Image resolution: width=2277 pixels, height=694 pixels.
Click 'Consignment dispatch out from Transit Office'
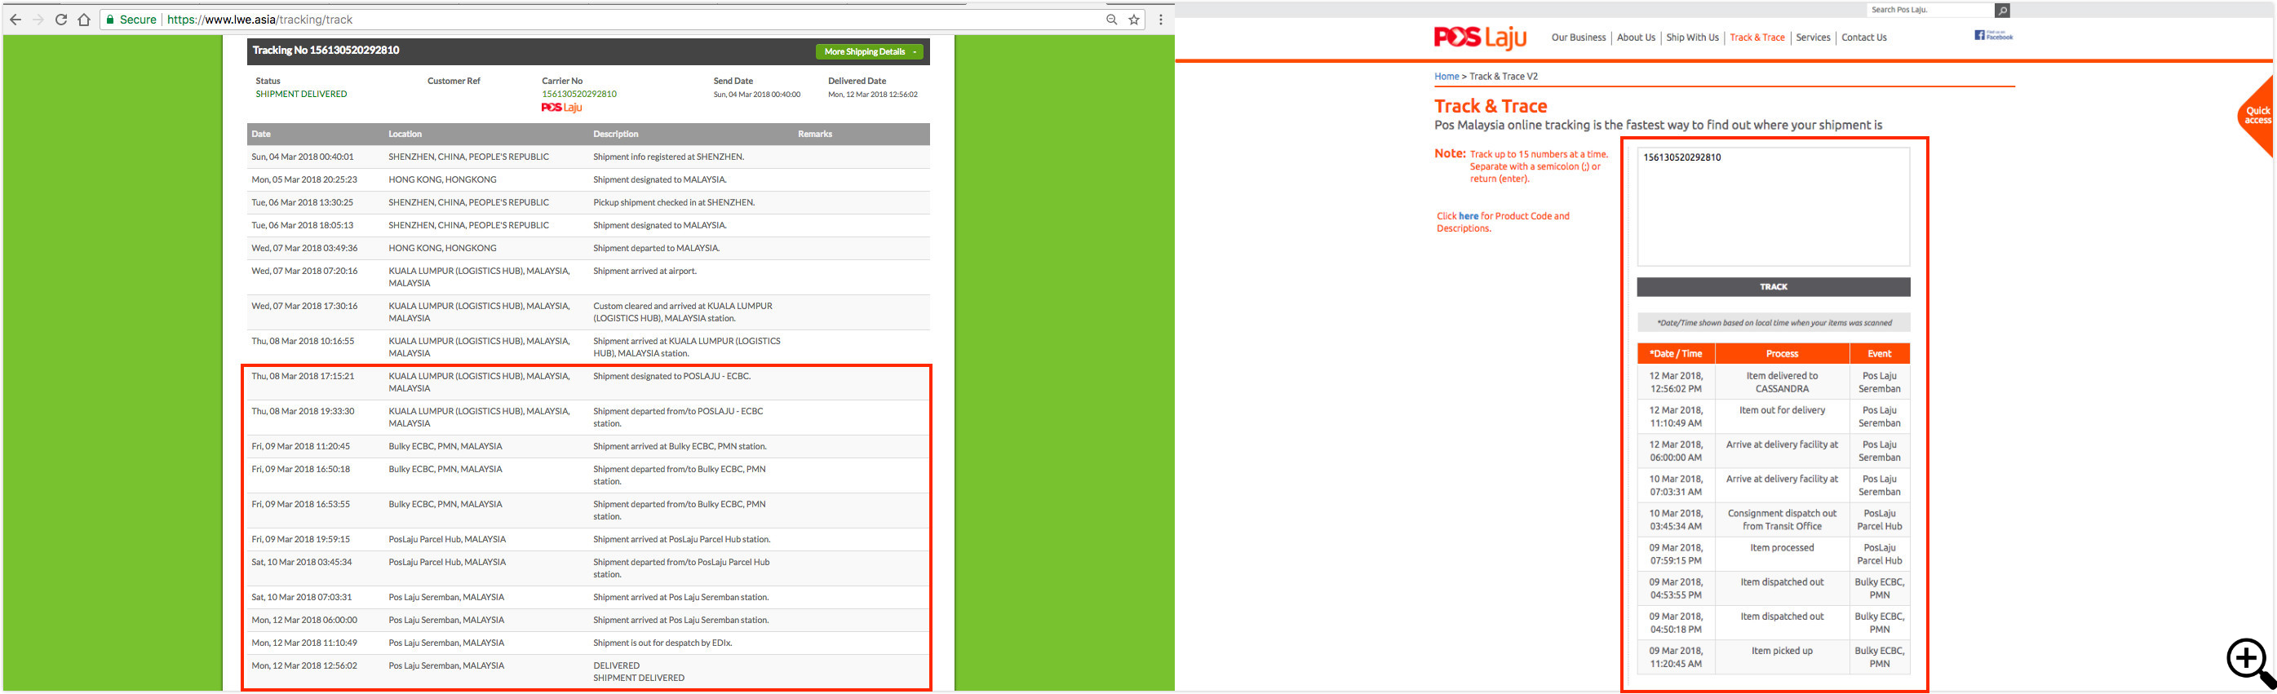click(x=1781, y=519)
